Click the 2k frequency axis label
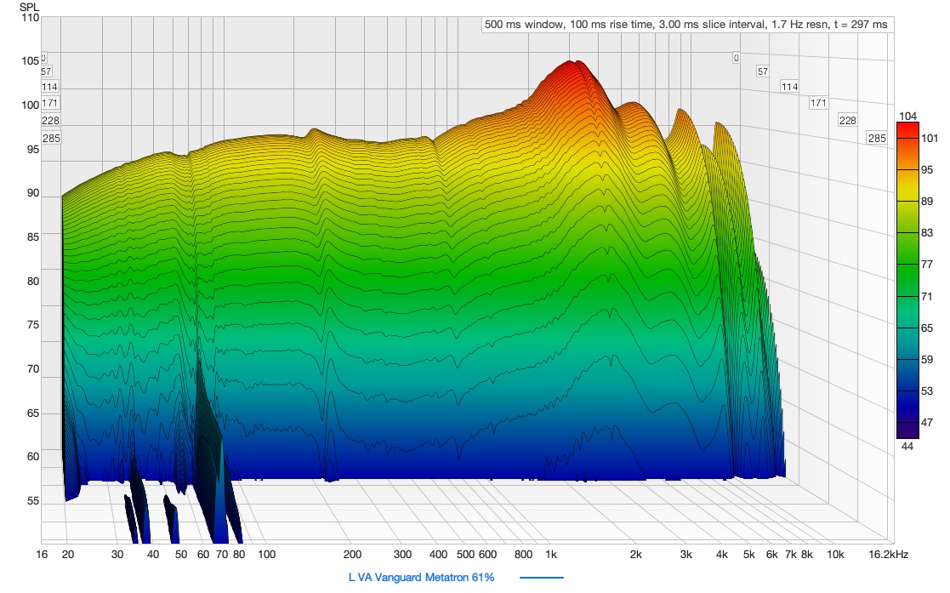Image resolution: width=950 pixels, height=593 pixels. click(x=635, y=555)
